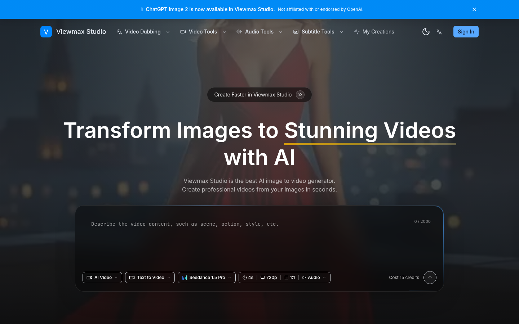This screenshot has width=519, height=324.
Task: Click the banner text about ChatGPT Image 2
Action: [210, 9]
